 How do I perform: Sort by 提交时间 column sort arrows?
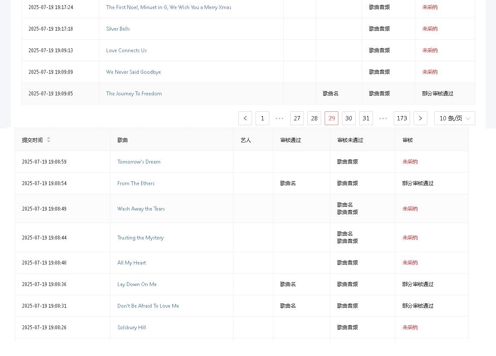(48, 140)
